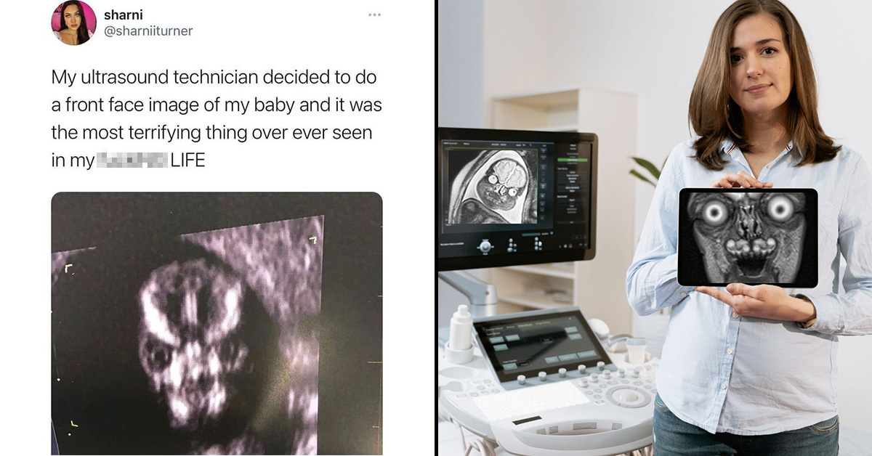Click the vertical toolbar beside the monitor scan
This screenshot has width=872, height=456.
coord(544,183)
